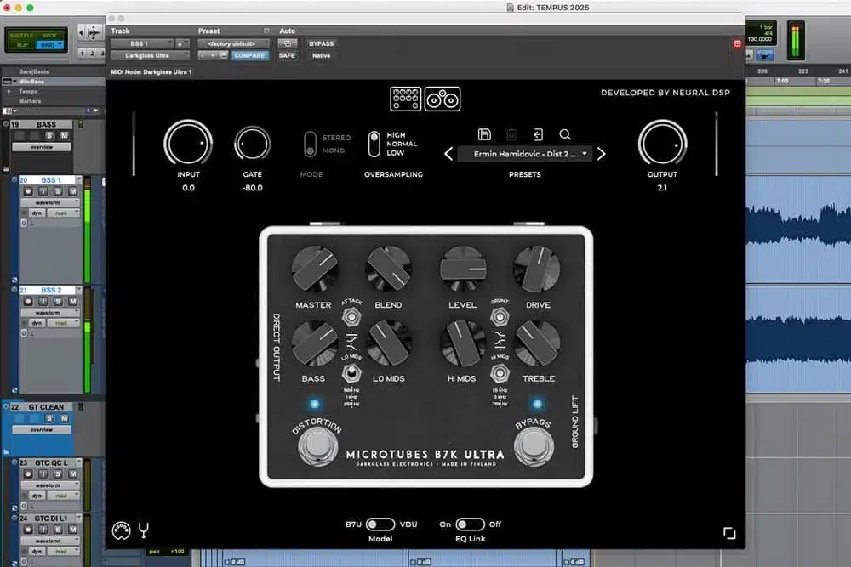Open the Preset section menu arrow
Viewport: 851px width, 567px height.
[x=266, y=31]
